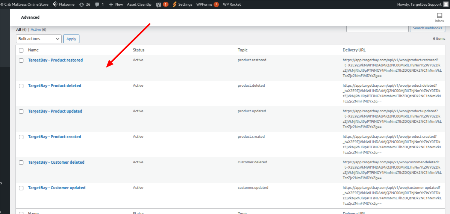Viewport: 450px width, 214px height.
Task: Click the Active status of Product restored
Action: click(138, 60)
